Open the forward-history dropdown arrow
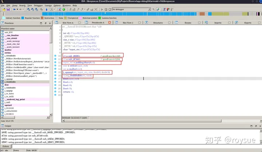The image size is (262, 152). tap(23, 9)
